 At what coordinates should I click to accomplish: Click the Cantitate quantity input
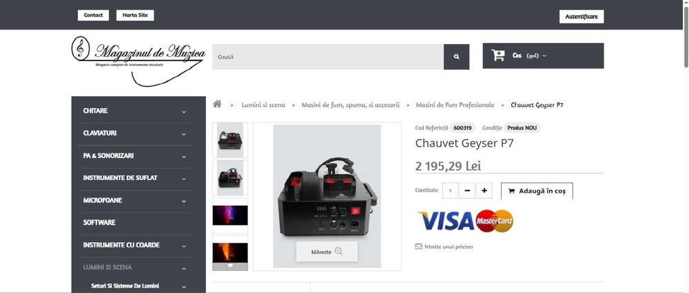click(450, 191)
